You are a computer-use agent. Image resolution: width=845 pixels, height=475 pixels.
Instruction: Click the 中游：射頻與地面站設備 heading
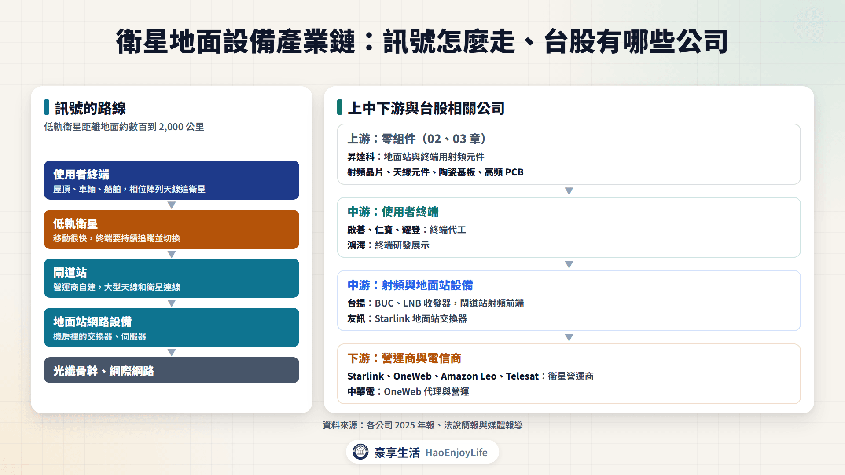point(410,285)
